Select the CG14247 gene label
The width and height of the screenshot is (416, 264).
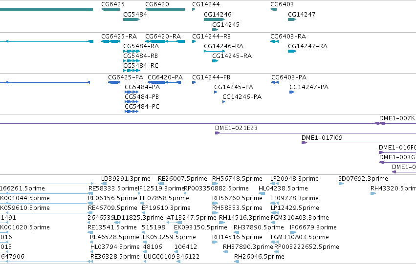point(302,15)
